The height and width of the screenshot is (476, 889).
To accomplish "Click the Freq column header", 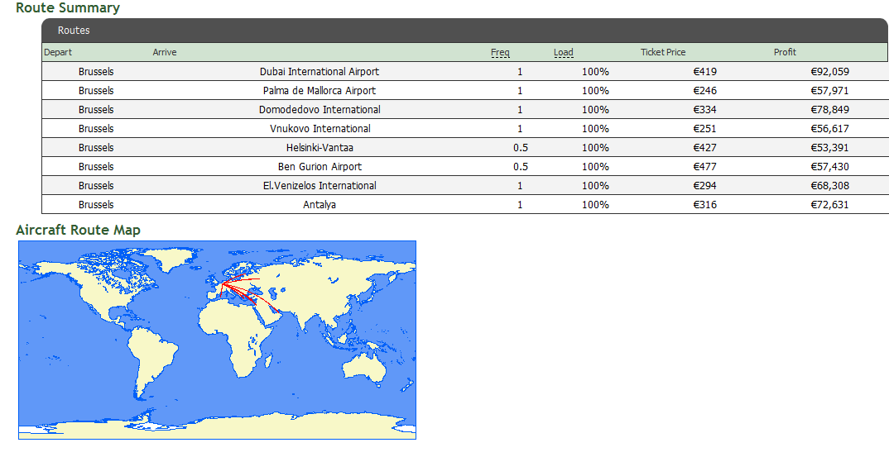I will [500, 52].
